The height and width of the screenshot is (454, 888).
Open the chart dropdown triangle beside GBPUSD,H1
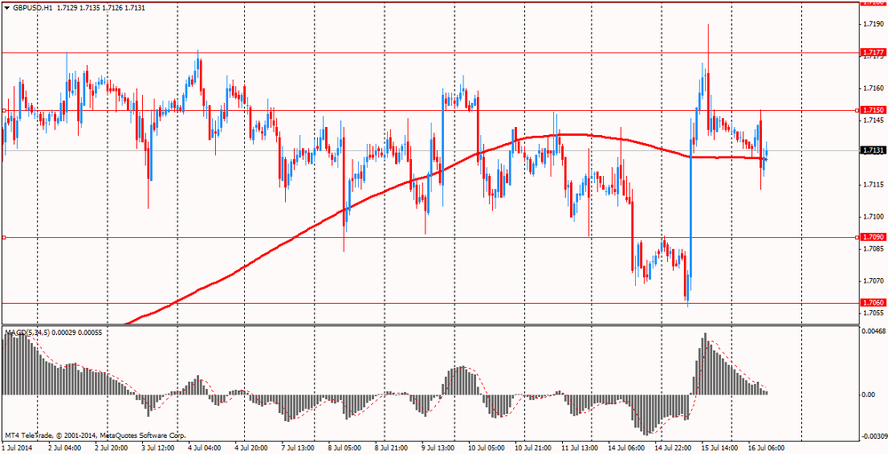[x=6, y=9]
